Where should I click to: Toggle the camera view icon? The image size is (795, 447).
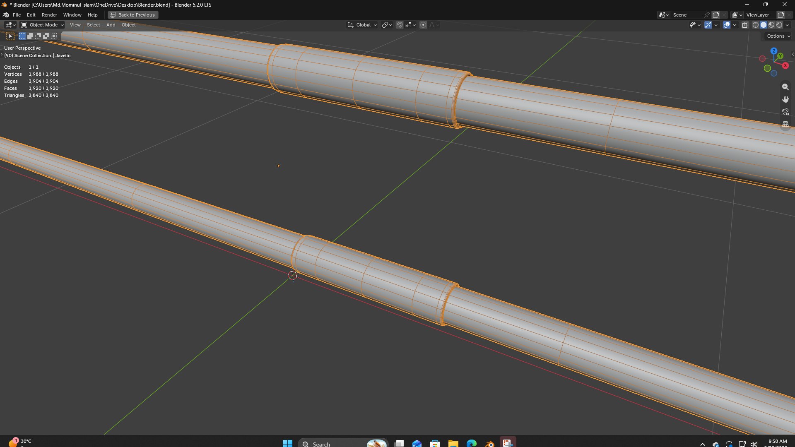pyautogui.click(x=785, y=112)
